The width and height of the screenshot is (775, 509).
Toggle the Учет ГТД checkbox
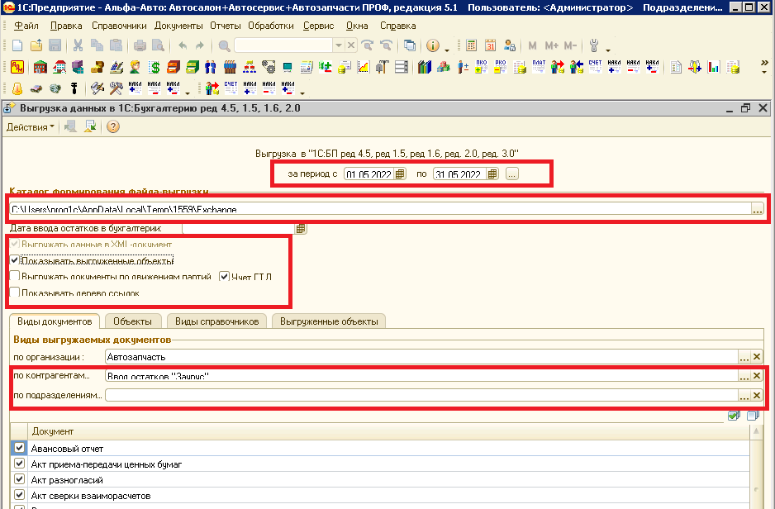click(225, 276)
